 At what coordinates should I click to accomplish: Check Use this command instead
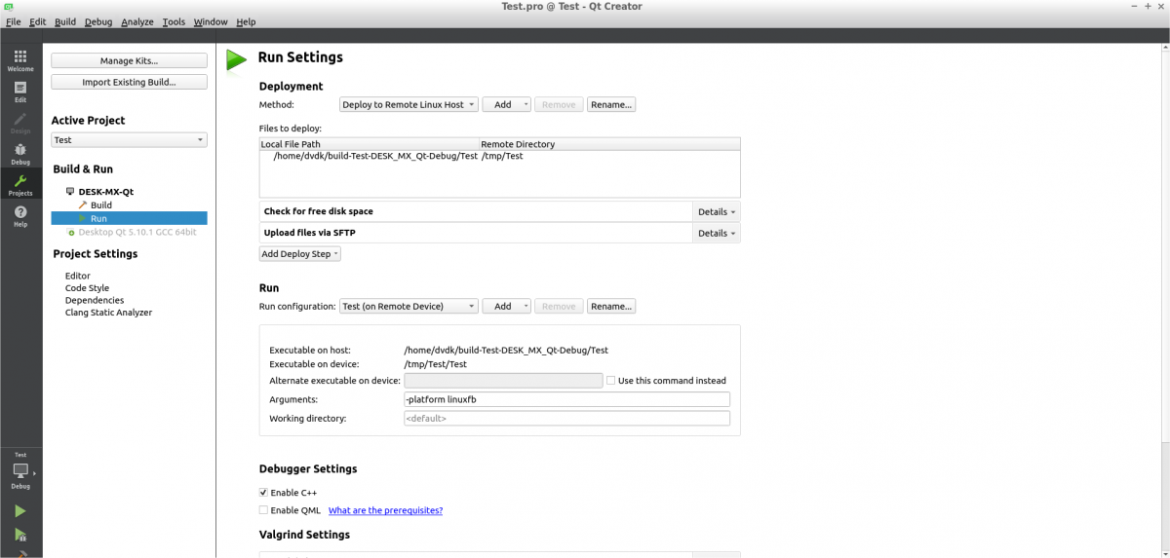pos(611,381)
